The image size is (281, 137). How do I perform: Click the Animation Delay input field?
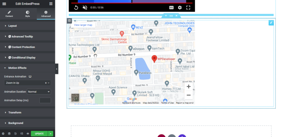point(45,100)
